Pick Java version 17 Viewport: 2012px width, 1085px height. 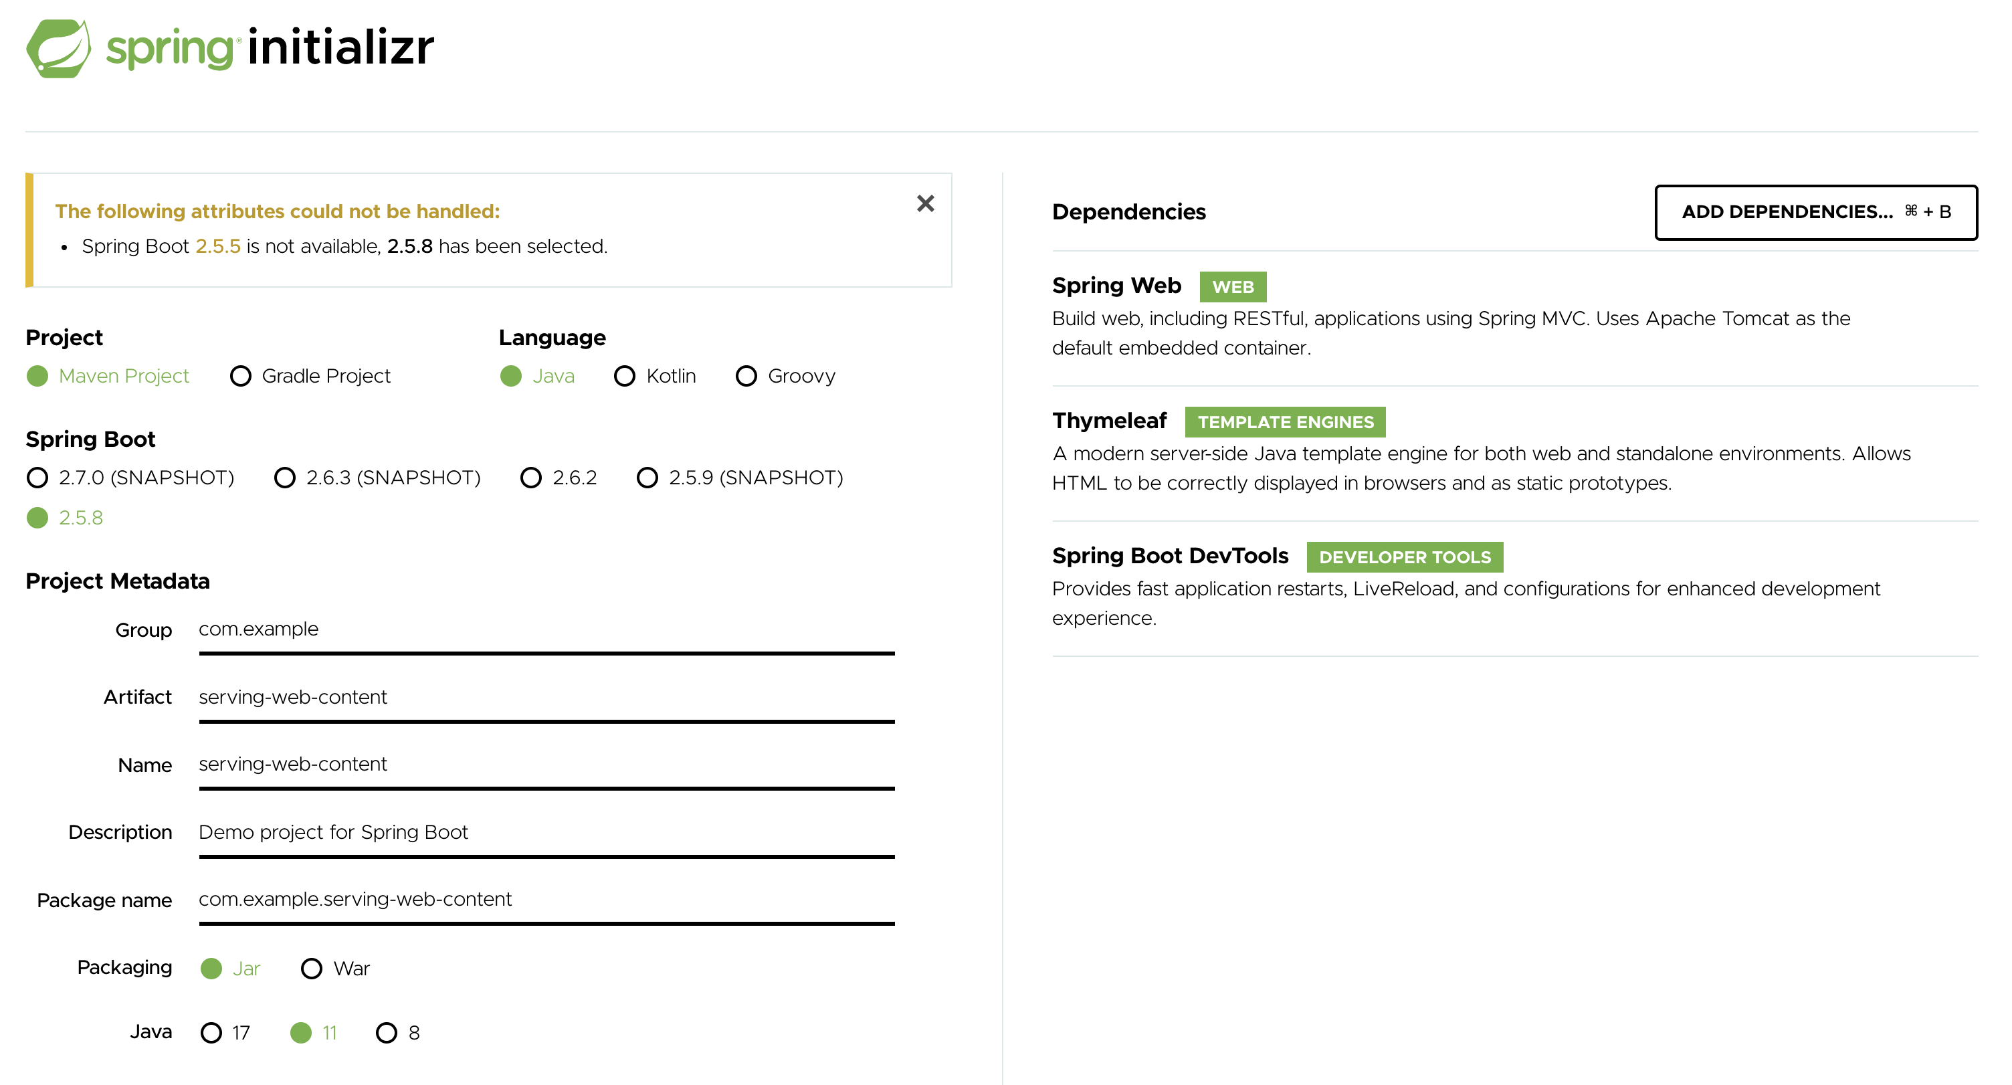(x=225, y=1033)
